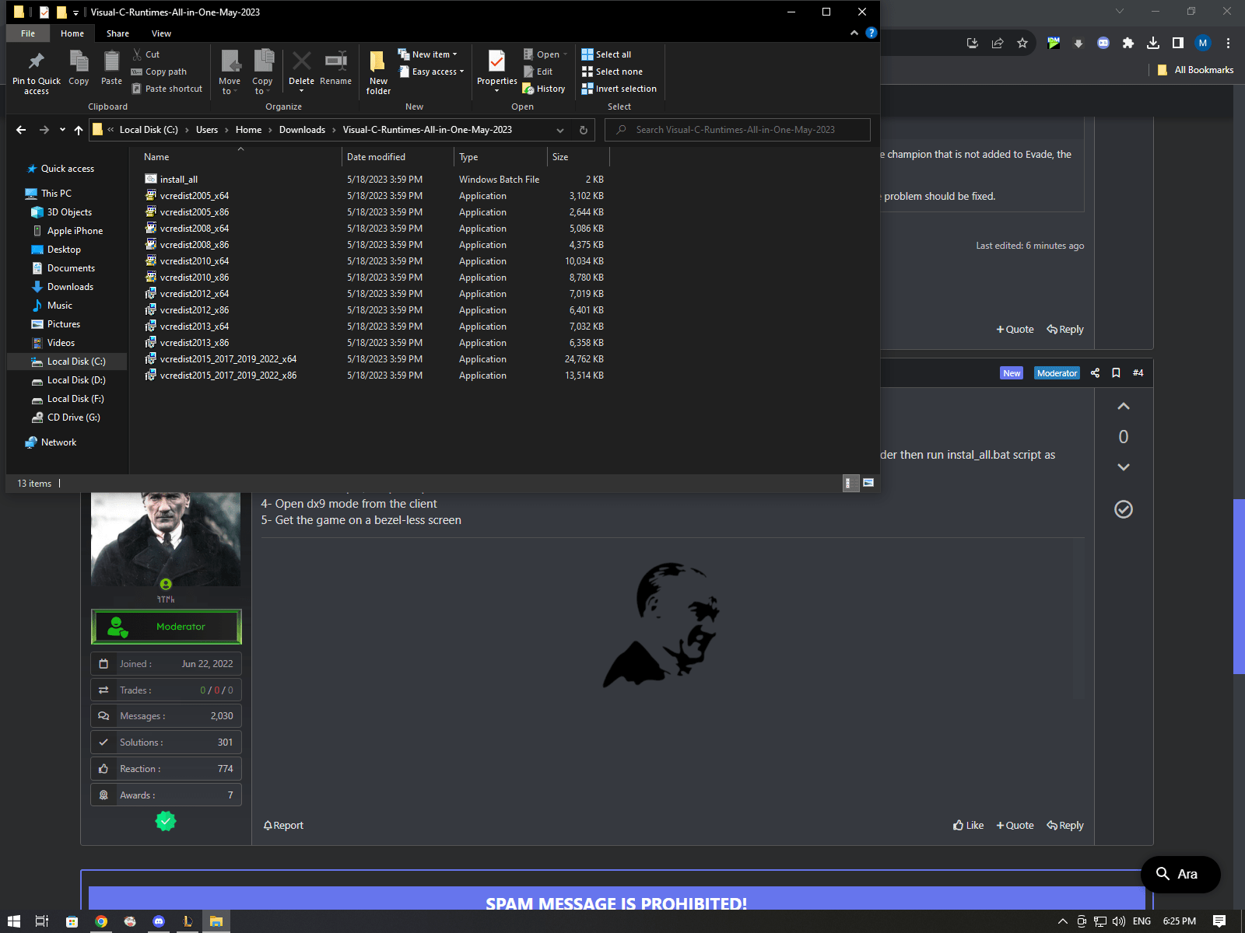Open Windows Start menu
This screenshot has height=933, width=1245.
point(14,921)
